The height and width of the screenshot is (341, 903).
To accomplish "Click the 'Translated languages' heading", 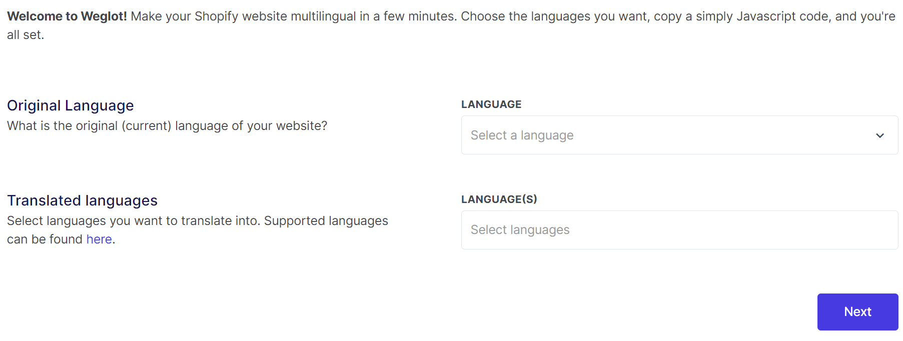I will click(82, 200).
